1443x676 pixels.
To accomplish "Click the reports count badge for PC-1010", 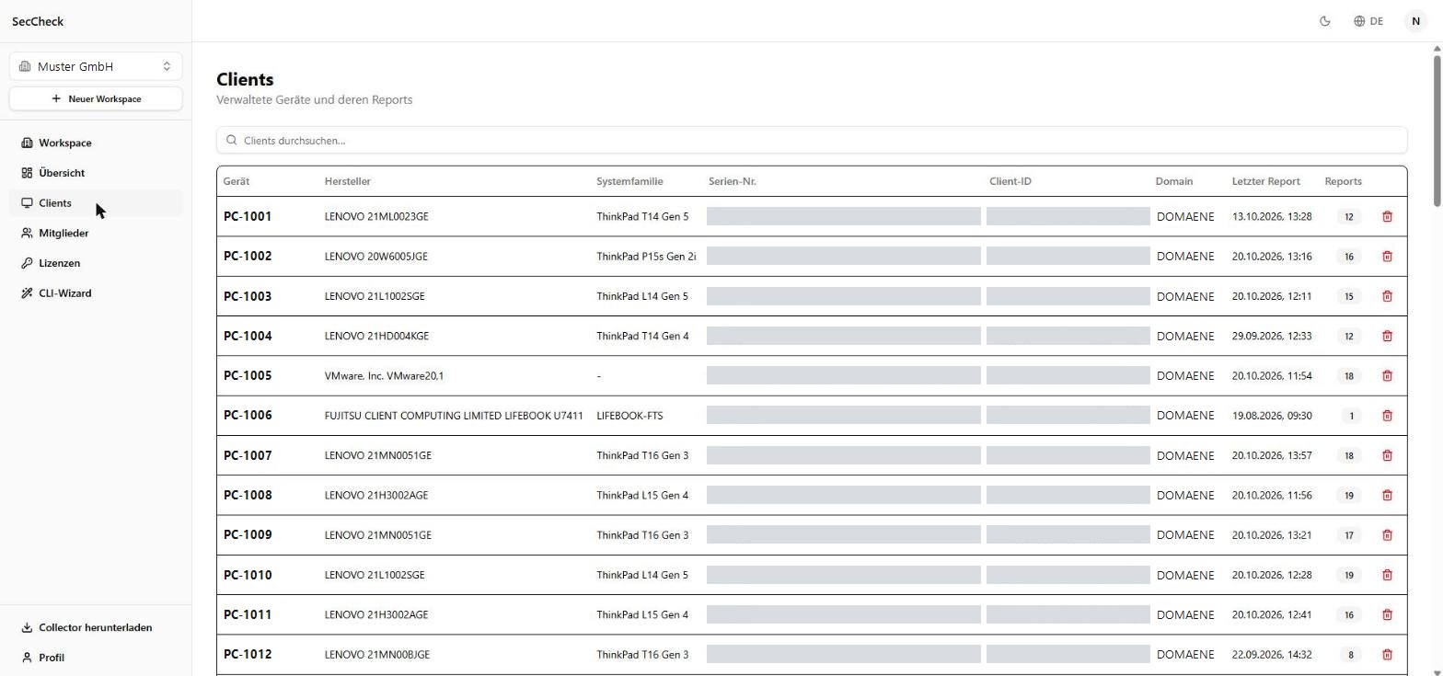I will (1349, 575).
